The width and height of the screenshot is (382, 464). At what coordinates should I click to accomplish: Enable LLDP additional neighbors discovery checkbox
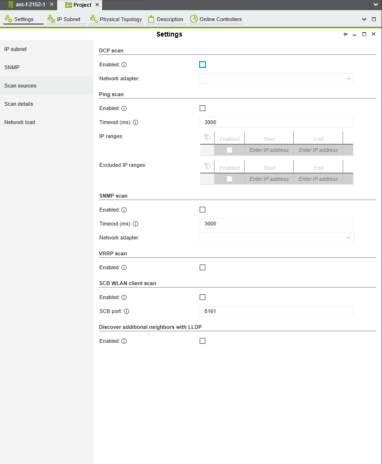point(203,341)
